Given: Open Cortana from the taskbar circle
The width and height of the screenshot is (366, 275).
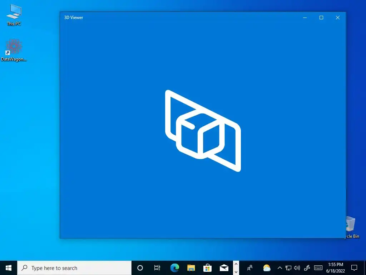Looking at the screenshot, I should click(x=140, y=268).
